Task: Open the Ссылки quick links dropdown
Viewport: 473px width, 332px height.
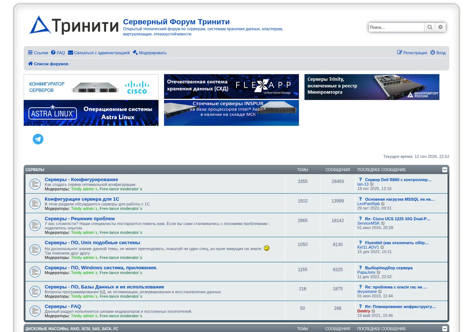Action: click(38, 53)
